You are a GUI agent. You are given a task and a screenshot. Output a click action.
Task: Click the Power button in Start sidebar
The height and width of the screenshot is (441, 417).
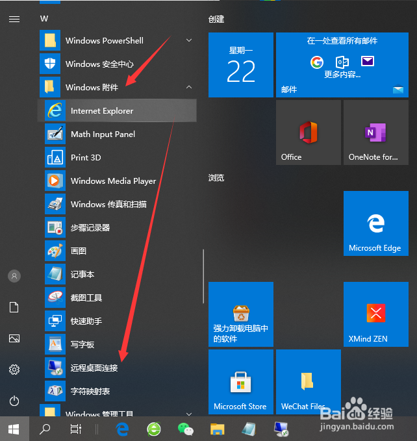pos(14,401)
